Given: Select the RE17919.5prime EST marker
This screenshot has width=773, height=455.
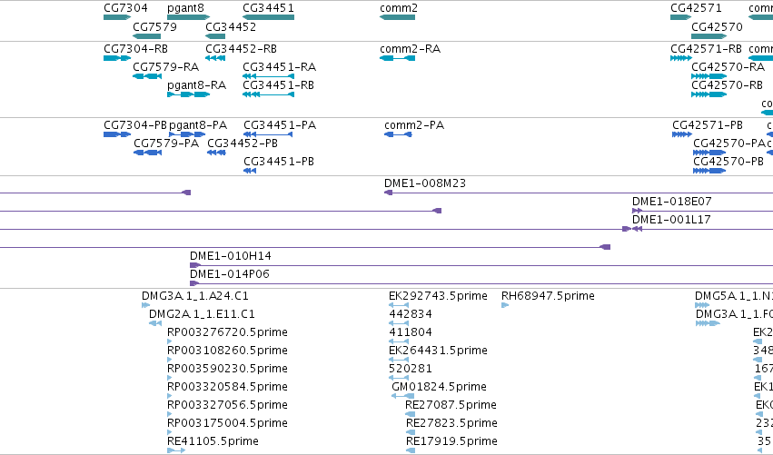Looking at the screenshot, I should coord(411,450).
